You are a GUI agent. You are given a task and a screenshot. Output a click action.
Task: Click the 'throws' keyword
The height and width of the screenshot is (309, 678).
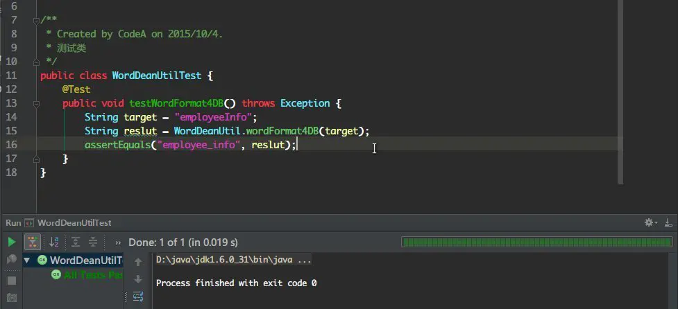click(258, 103)
